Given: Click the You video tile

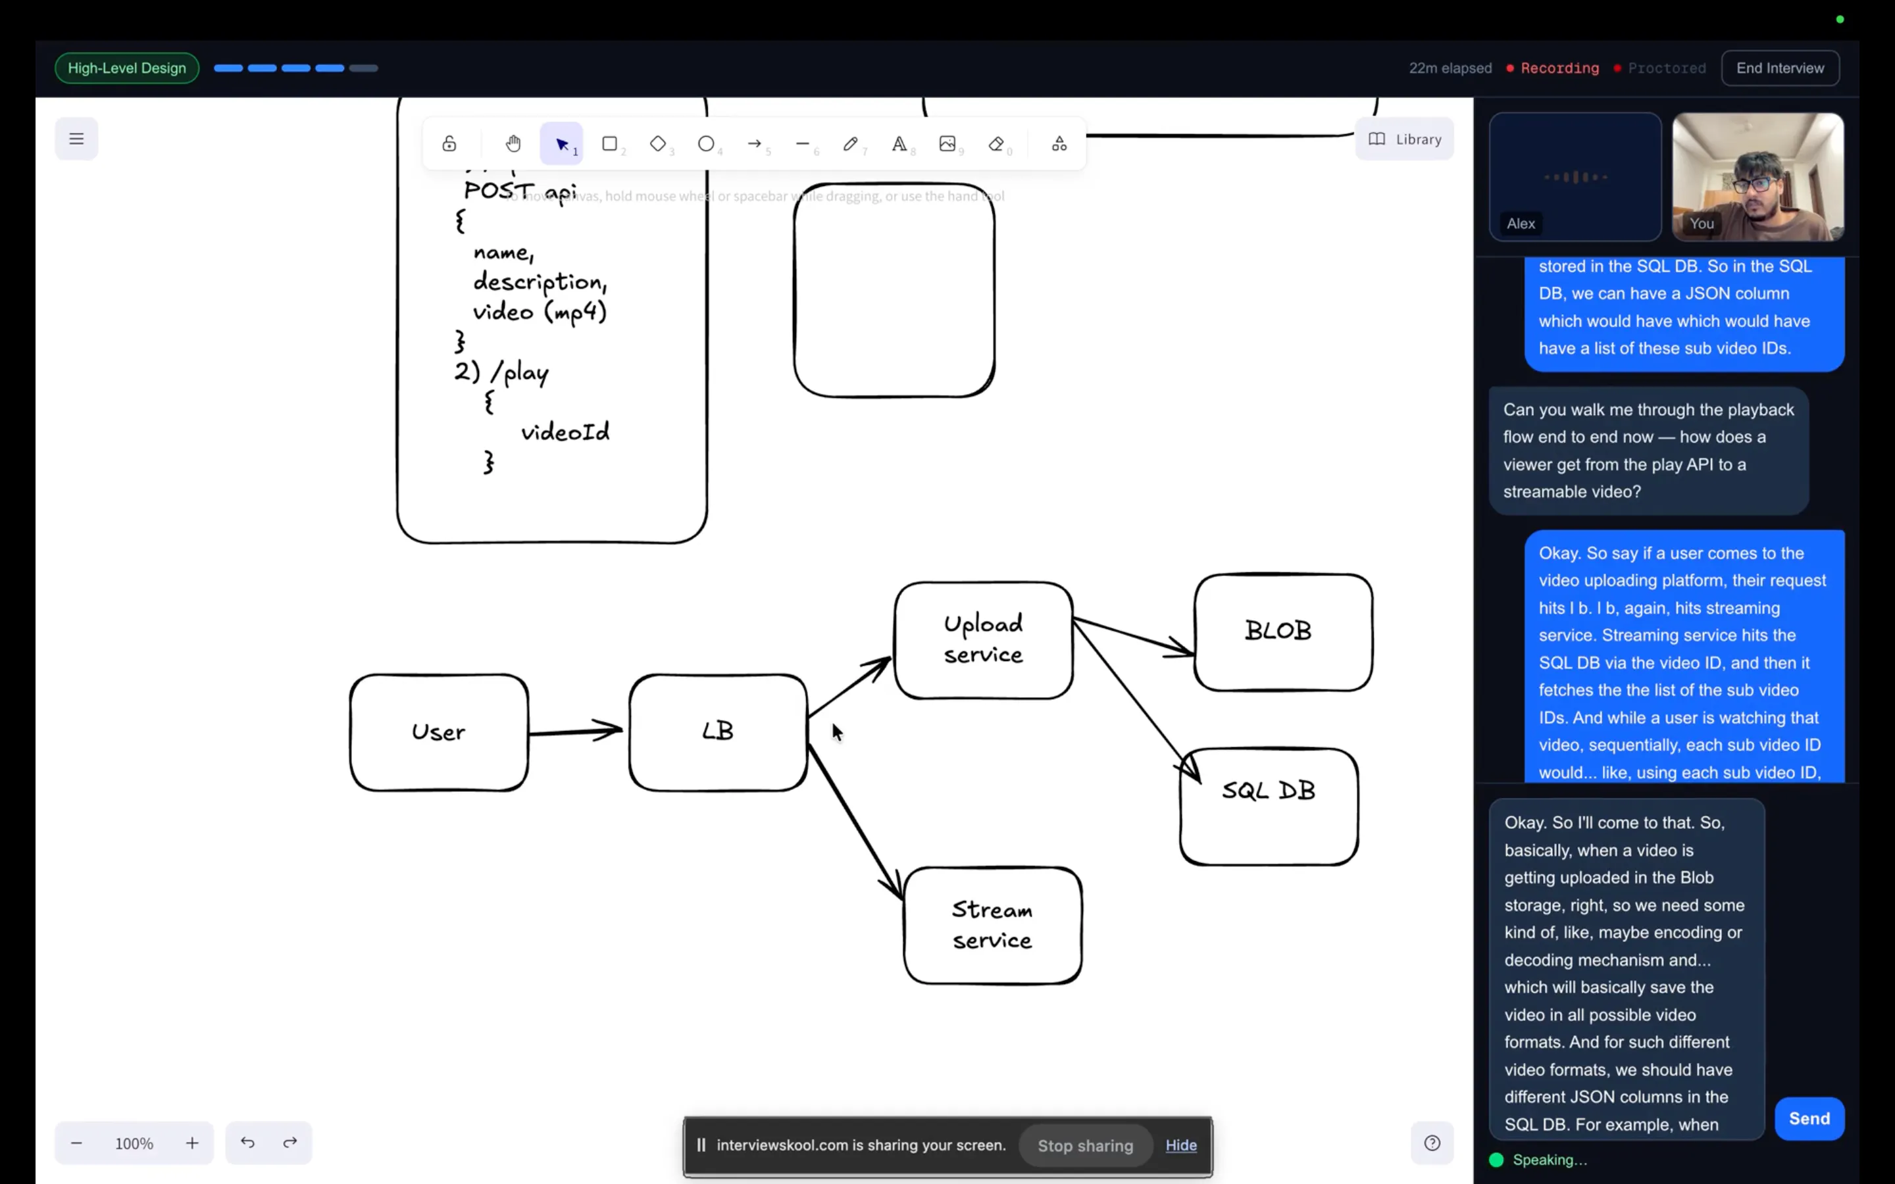Looking at the screenshot, I should 1757,176.
